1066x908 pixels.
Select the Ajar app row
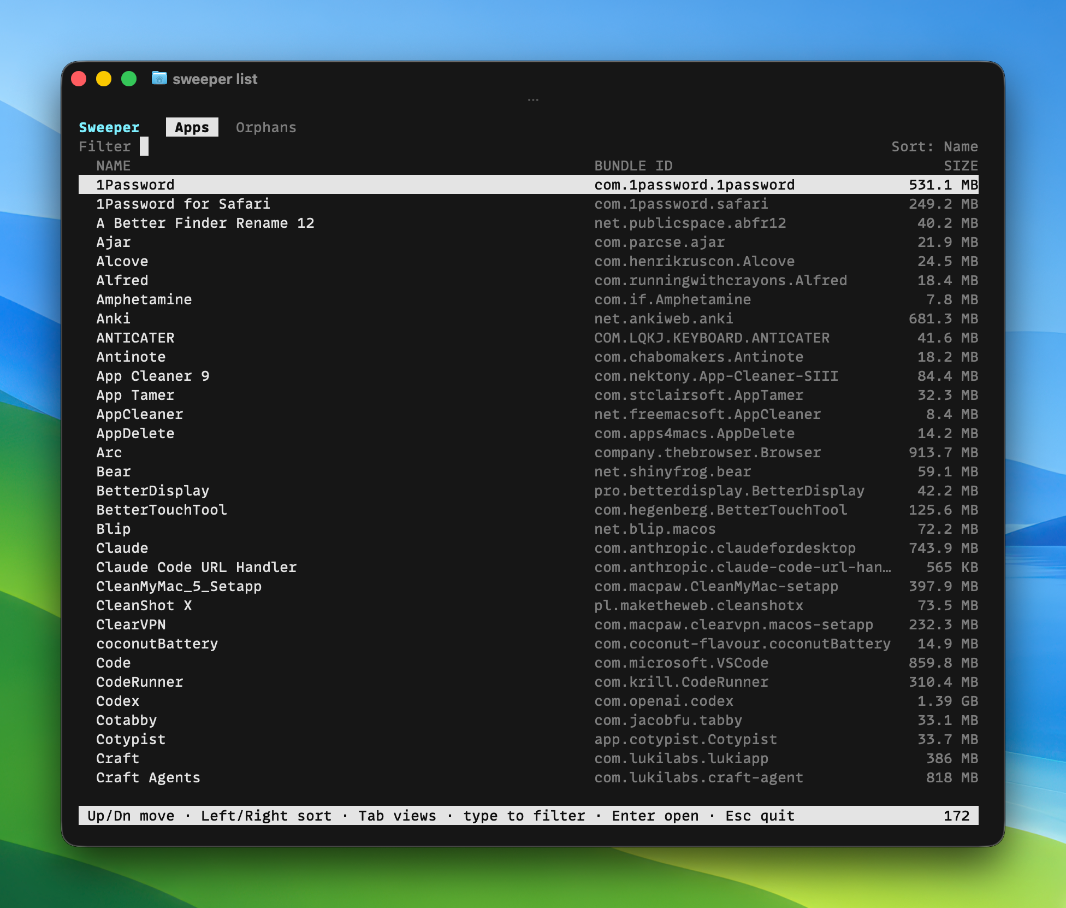coord(528,242)
